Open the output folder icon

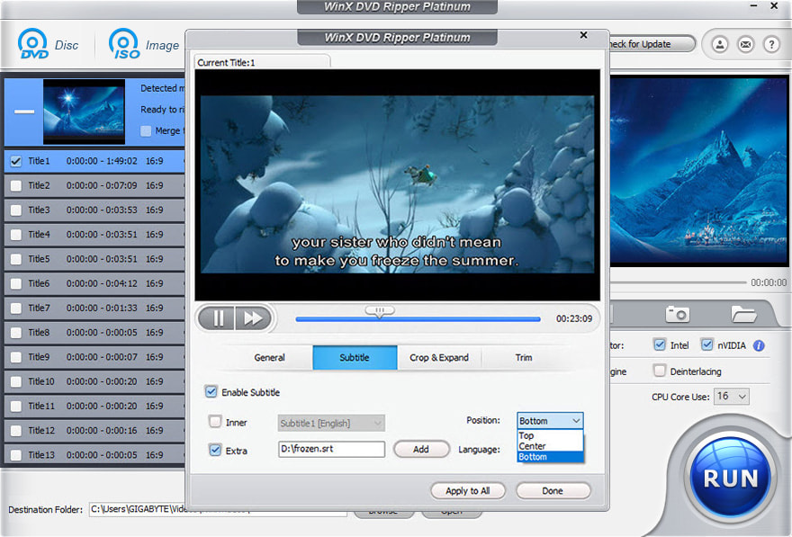coord(743,314)
